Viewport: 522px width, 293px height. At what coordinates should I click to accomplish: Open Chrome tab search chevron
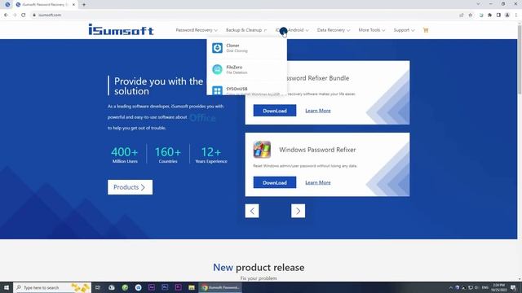[478, 4]
